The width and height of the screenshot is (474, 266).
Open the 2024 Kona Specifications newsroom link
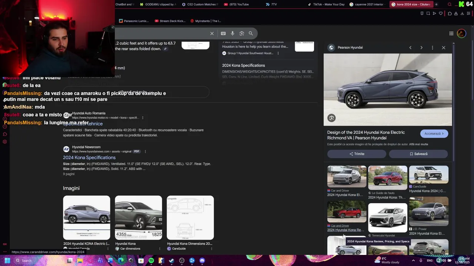[89, 157]
